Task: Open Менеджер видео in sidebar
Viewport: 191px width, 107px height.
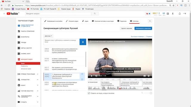Action: tap(25, 59)
